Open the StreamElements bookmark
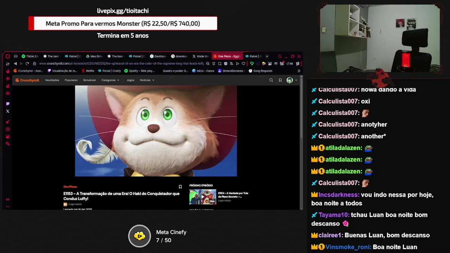The width and height of the screenshot is (450, 253). point(231,71)
